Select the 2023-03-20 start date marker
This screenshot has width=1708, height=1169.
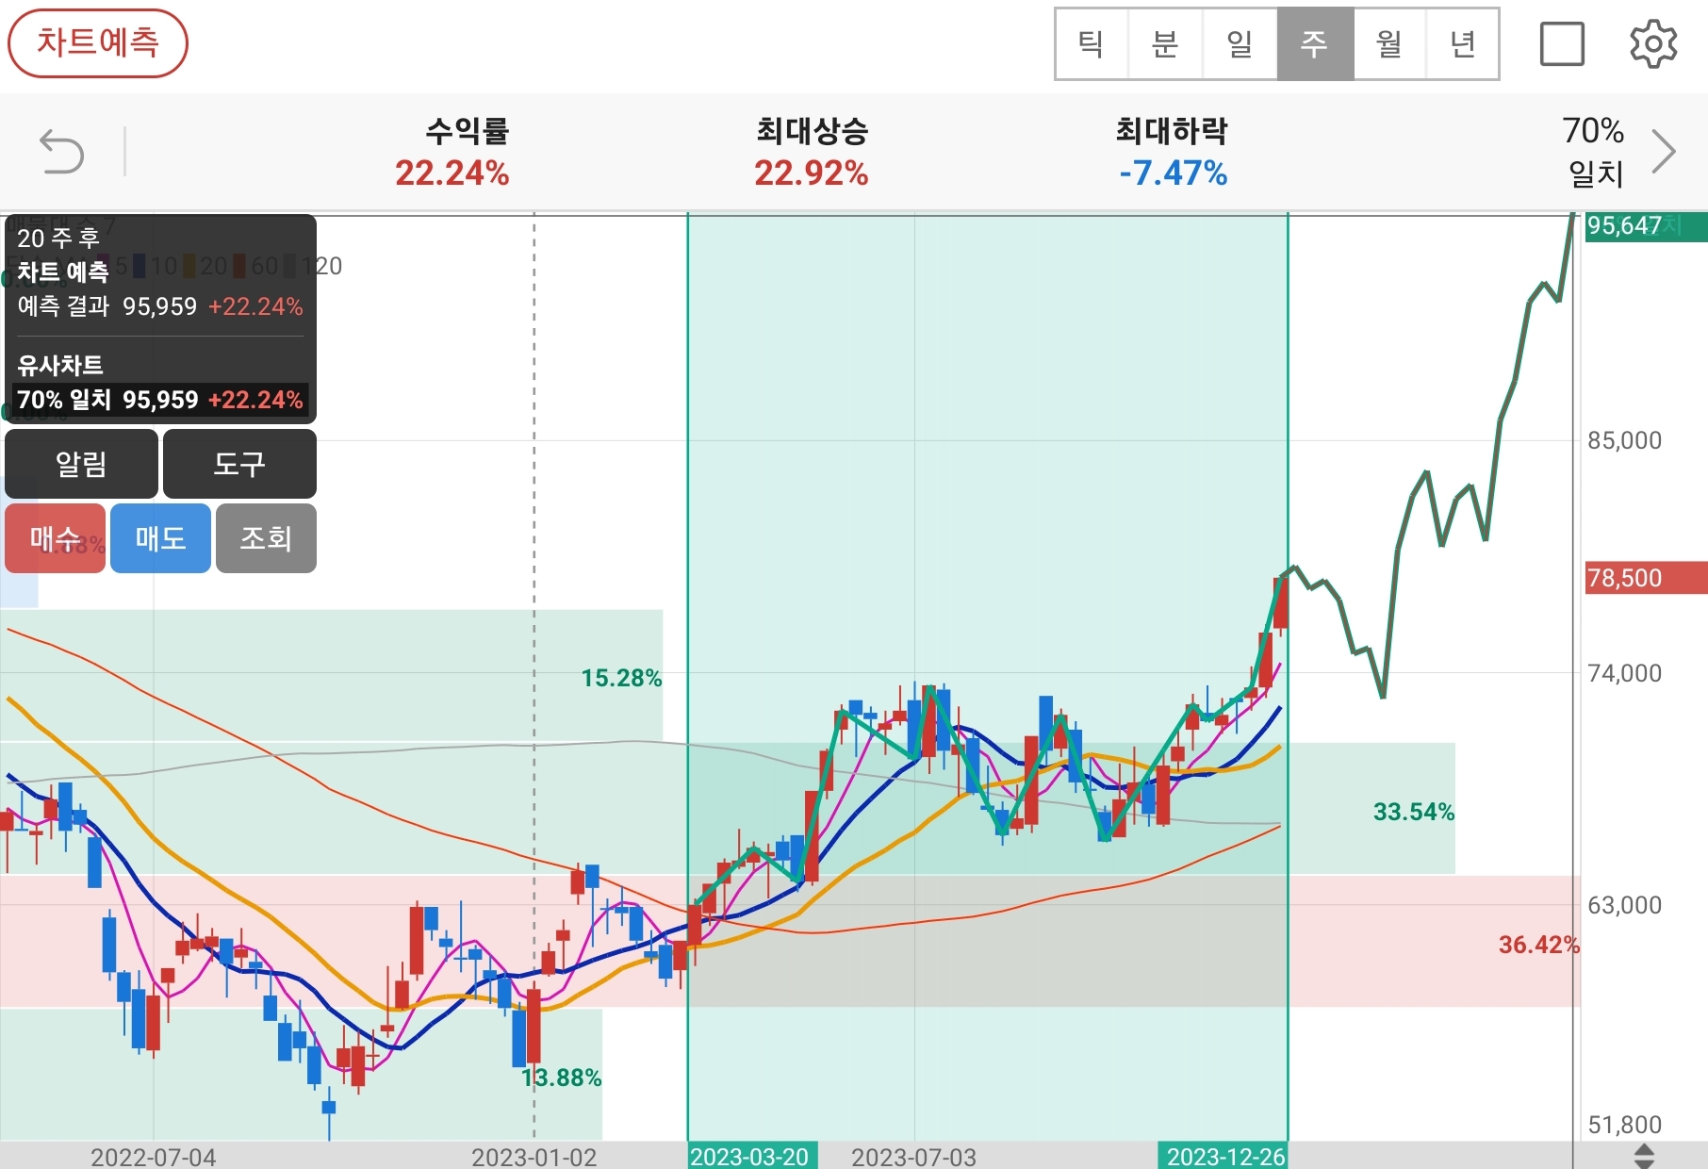[x=750, y=1156]
